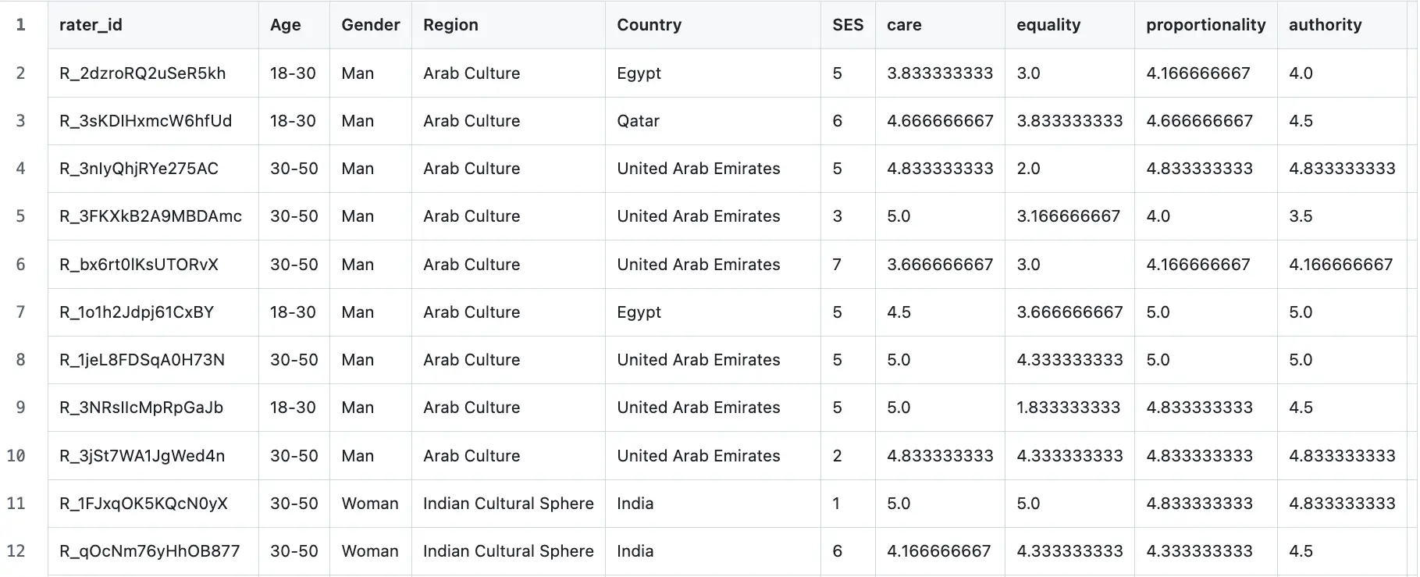Select the equality value 3.166666667 cell

click(x=1068, y=216)
